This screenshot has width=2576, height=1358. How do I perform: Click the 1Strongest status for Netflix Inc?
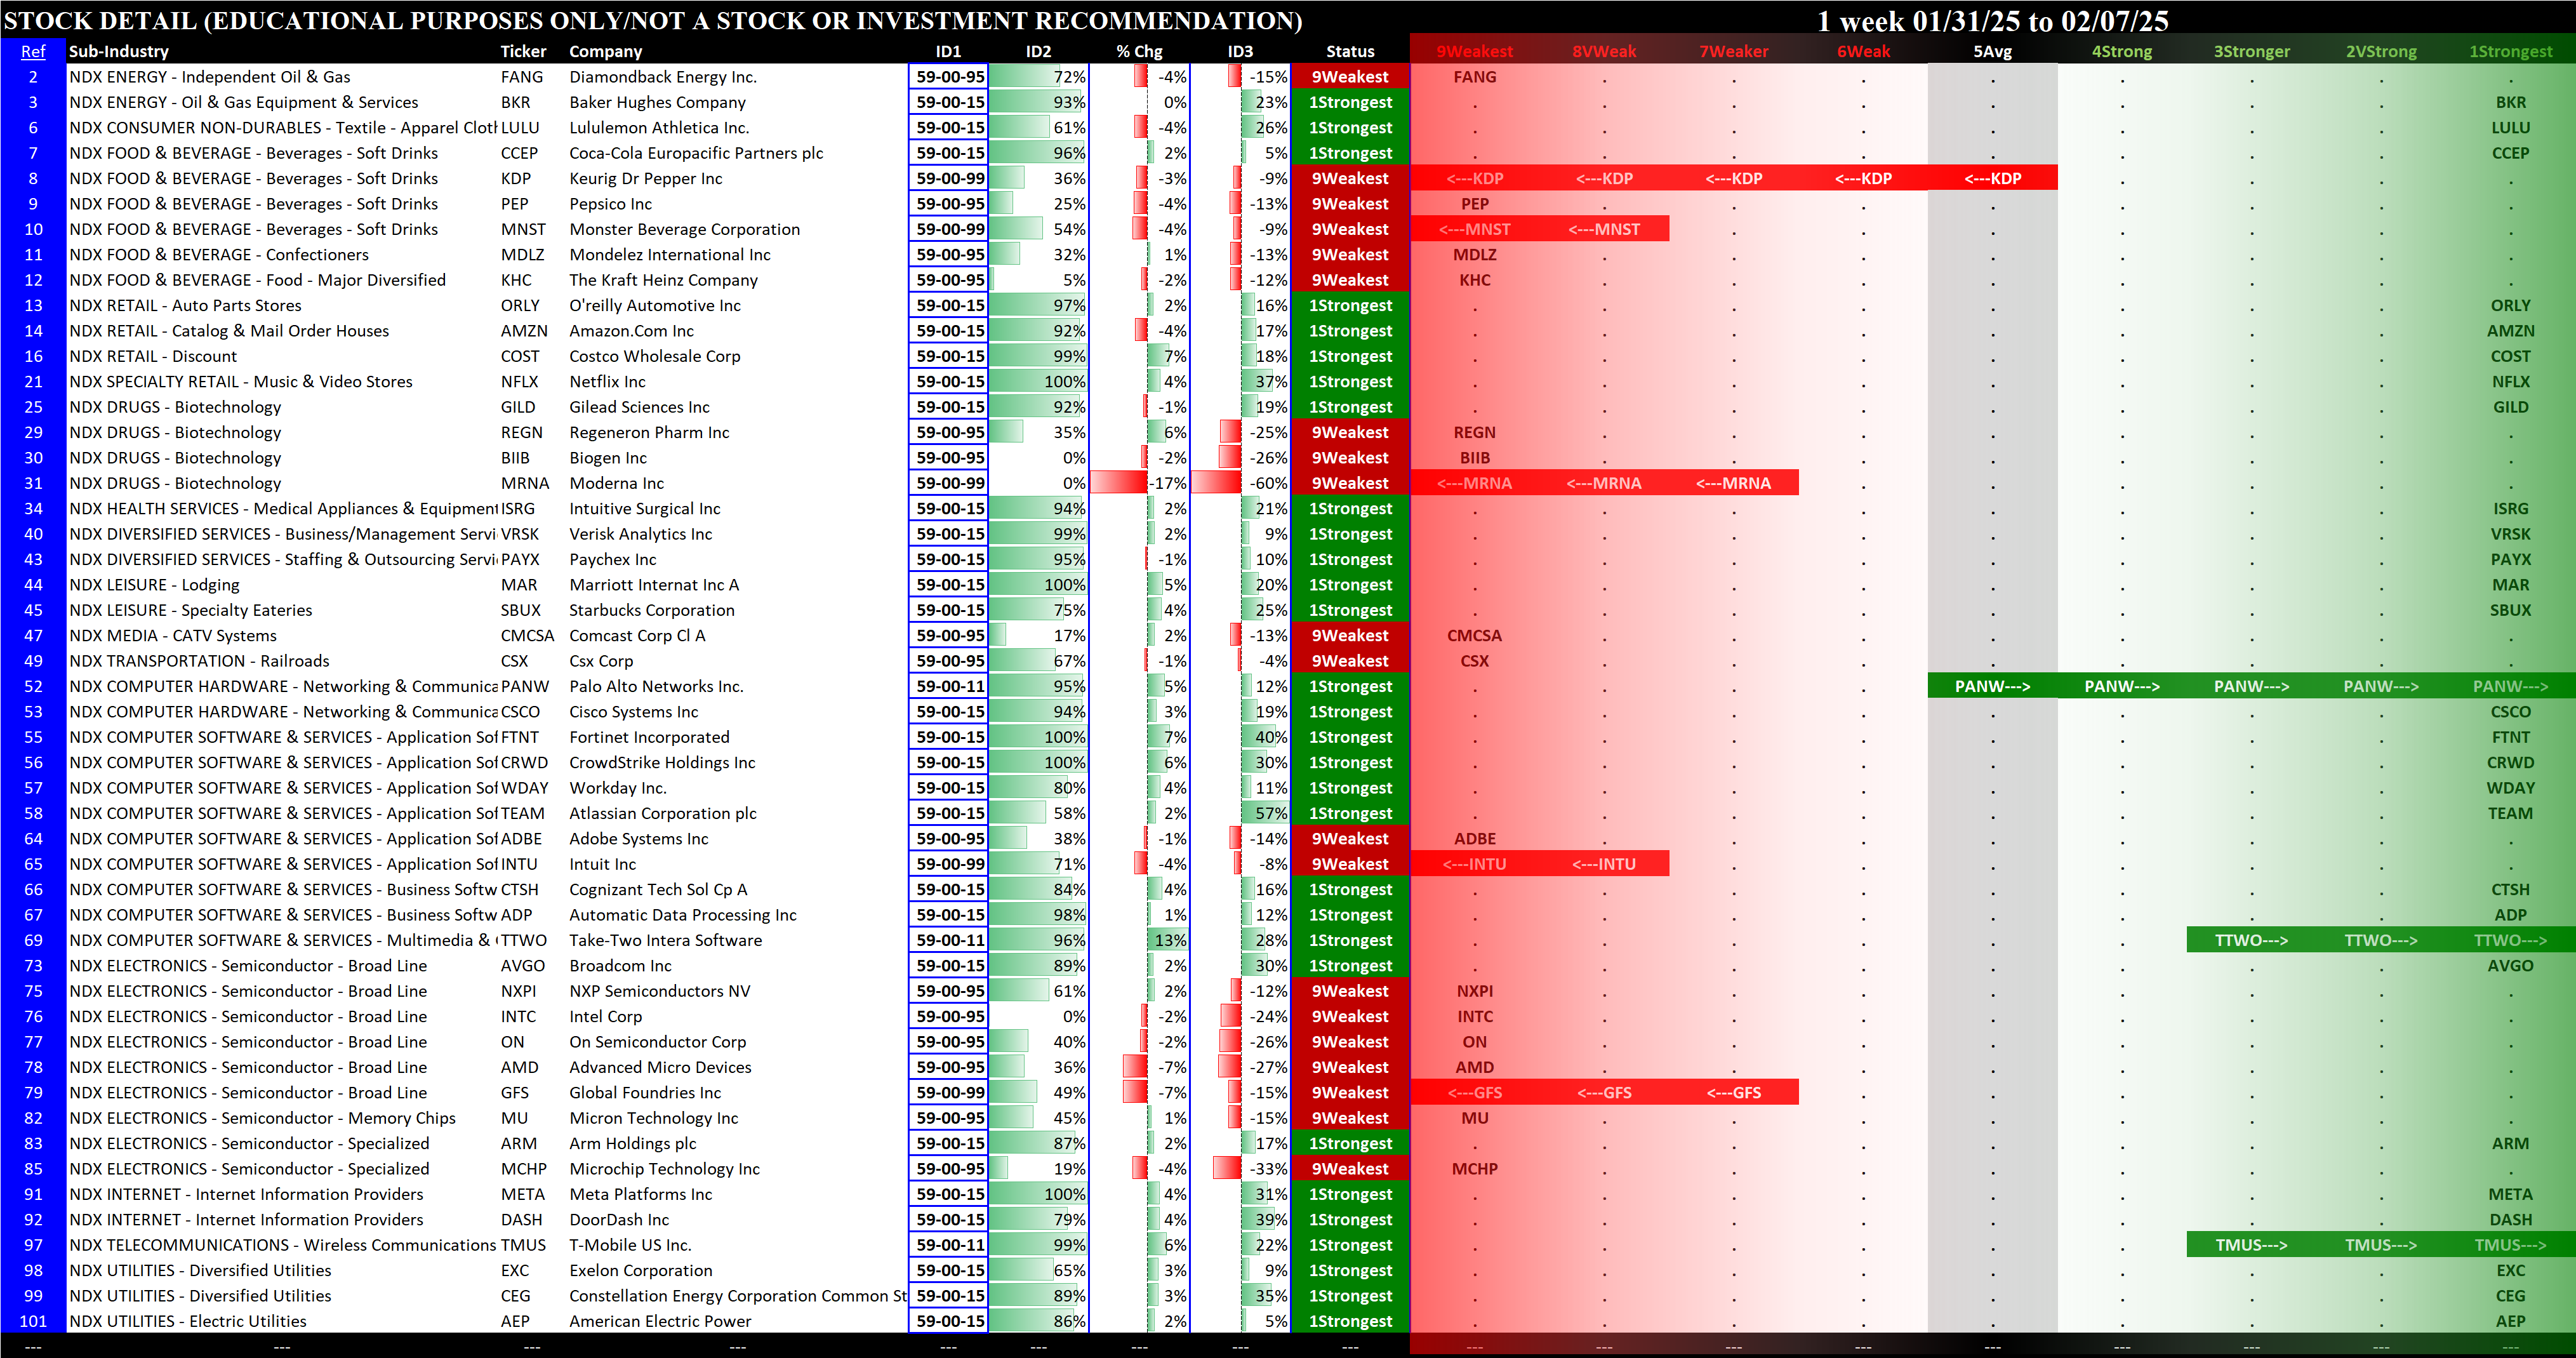point(1350,381)
